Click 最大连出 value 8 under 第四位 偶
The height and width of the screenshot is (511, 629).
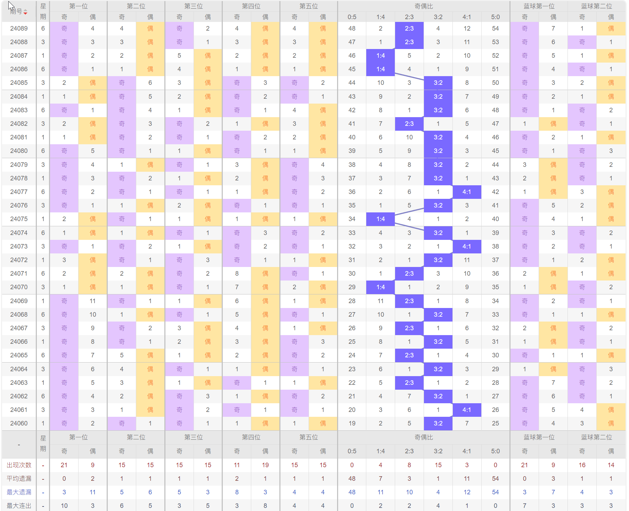pos(265,506)
